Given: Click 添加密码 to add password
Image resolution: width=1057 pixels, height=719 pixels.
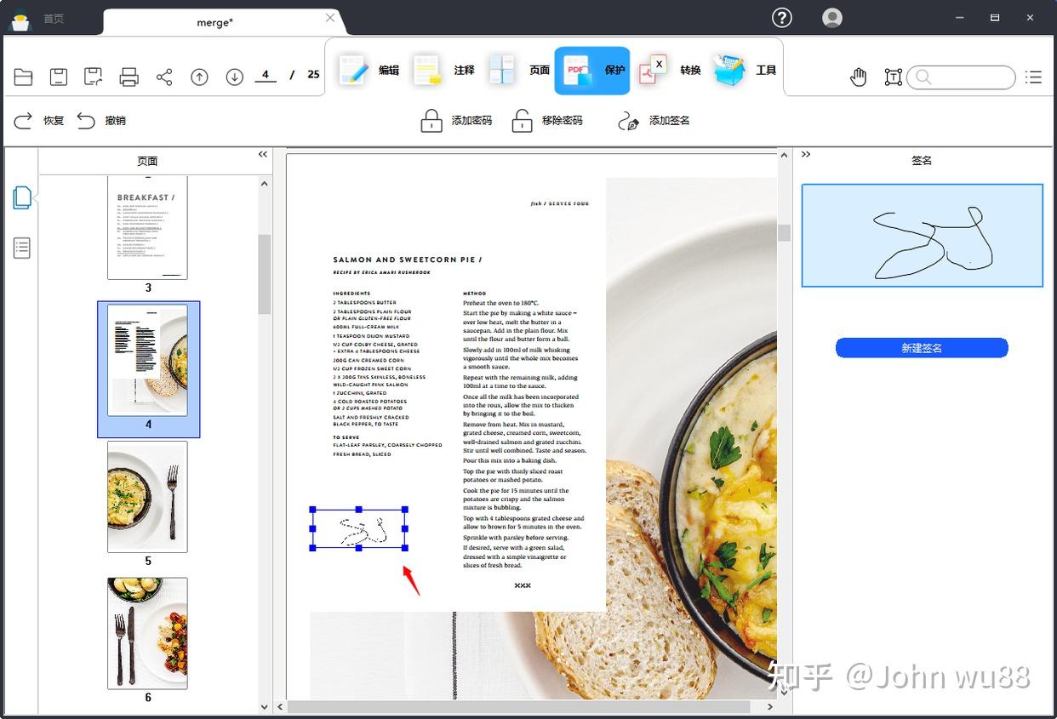Looking at the screenshot, I should tap(456, 121).
